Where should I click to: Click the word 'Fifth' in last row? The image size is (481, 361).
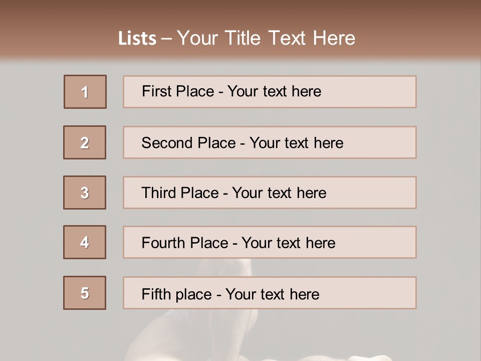click(156, 294)
